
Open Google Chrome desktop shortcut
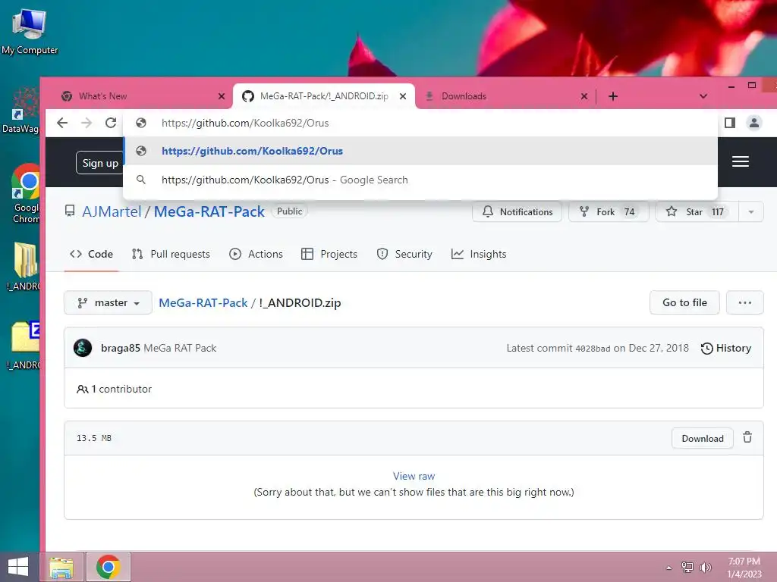tap(26, 193)
